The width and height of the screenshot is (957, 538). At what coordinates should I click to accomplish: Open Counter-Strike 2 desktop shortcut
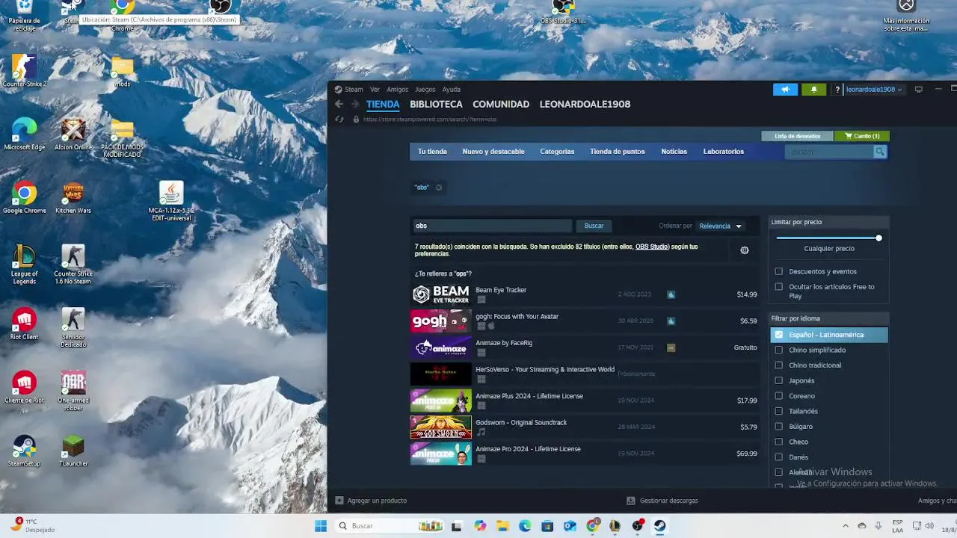click(25, 71)
